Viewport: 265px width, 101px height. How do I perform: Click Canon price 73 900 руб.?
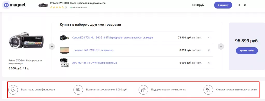click(184, 37)
